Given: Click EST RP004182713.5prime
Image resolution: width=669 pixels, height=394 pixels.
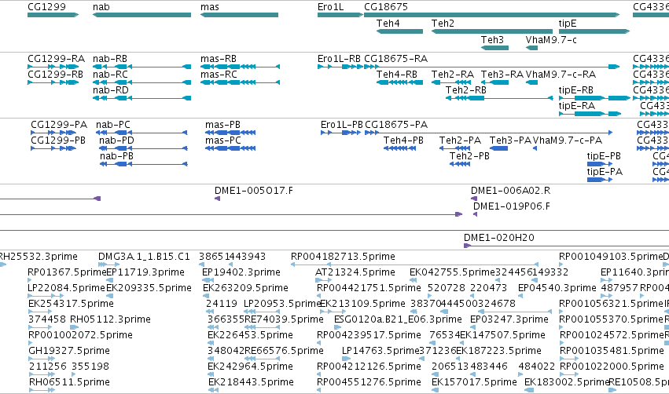Looking at the screenshot, I should (x=343, y=257).
